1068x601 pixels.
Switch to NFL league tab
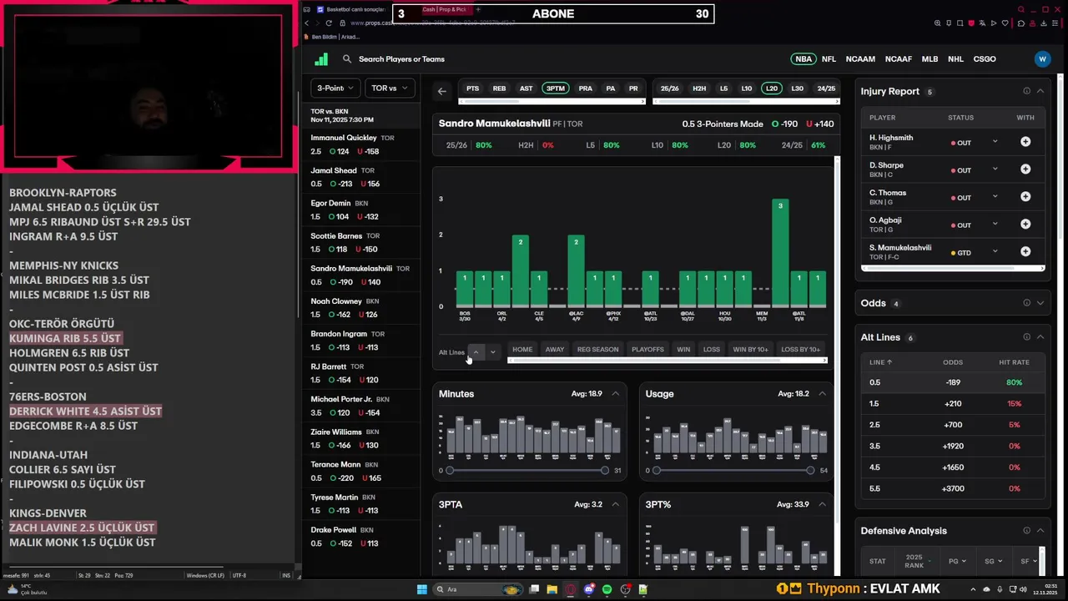click(x=829, y=59)
